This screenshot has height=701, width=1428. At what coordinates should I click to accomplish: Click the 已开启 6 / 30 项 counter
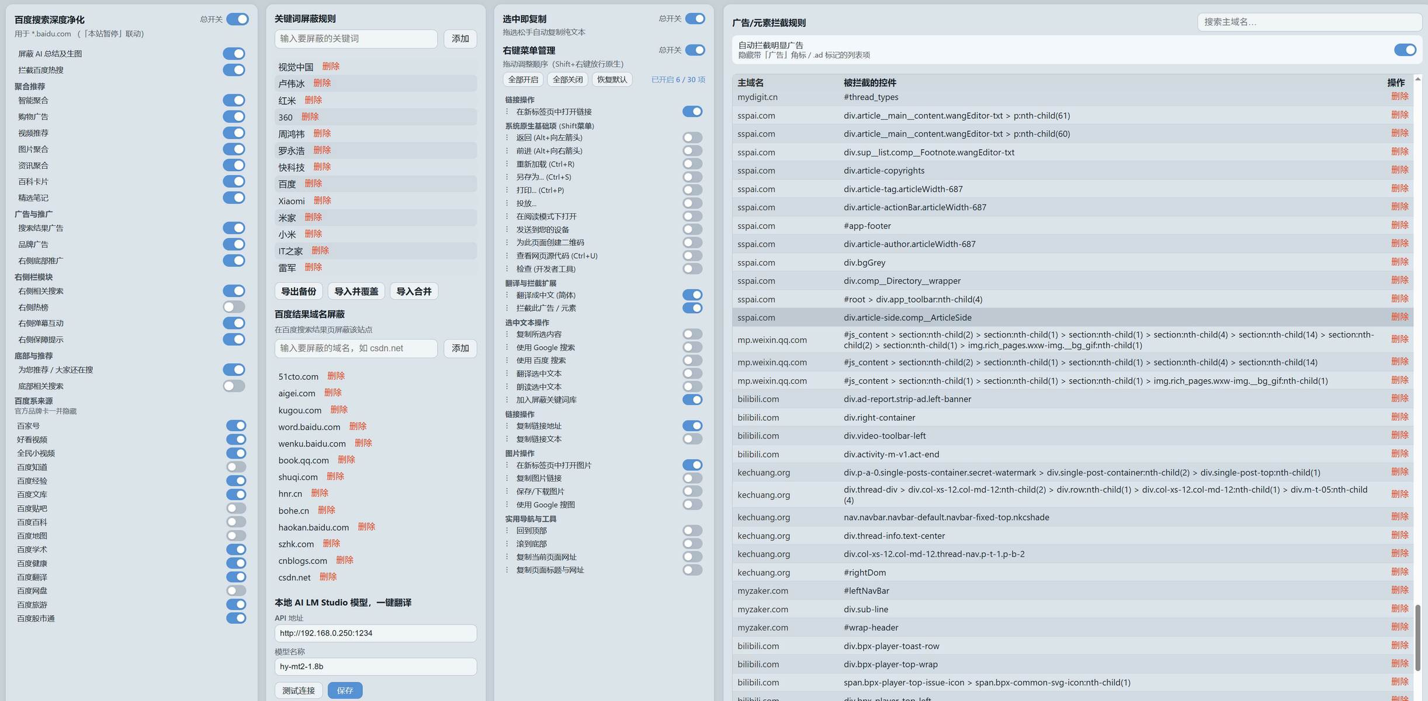click(678, 79)
